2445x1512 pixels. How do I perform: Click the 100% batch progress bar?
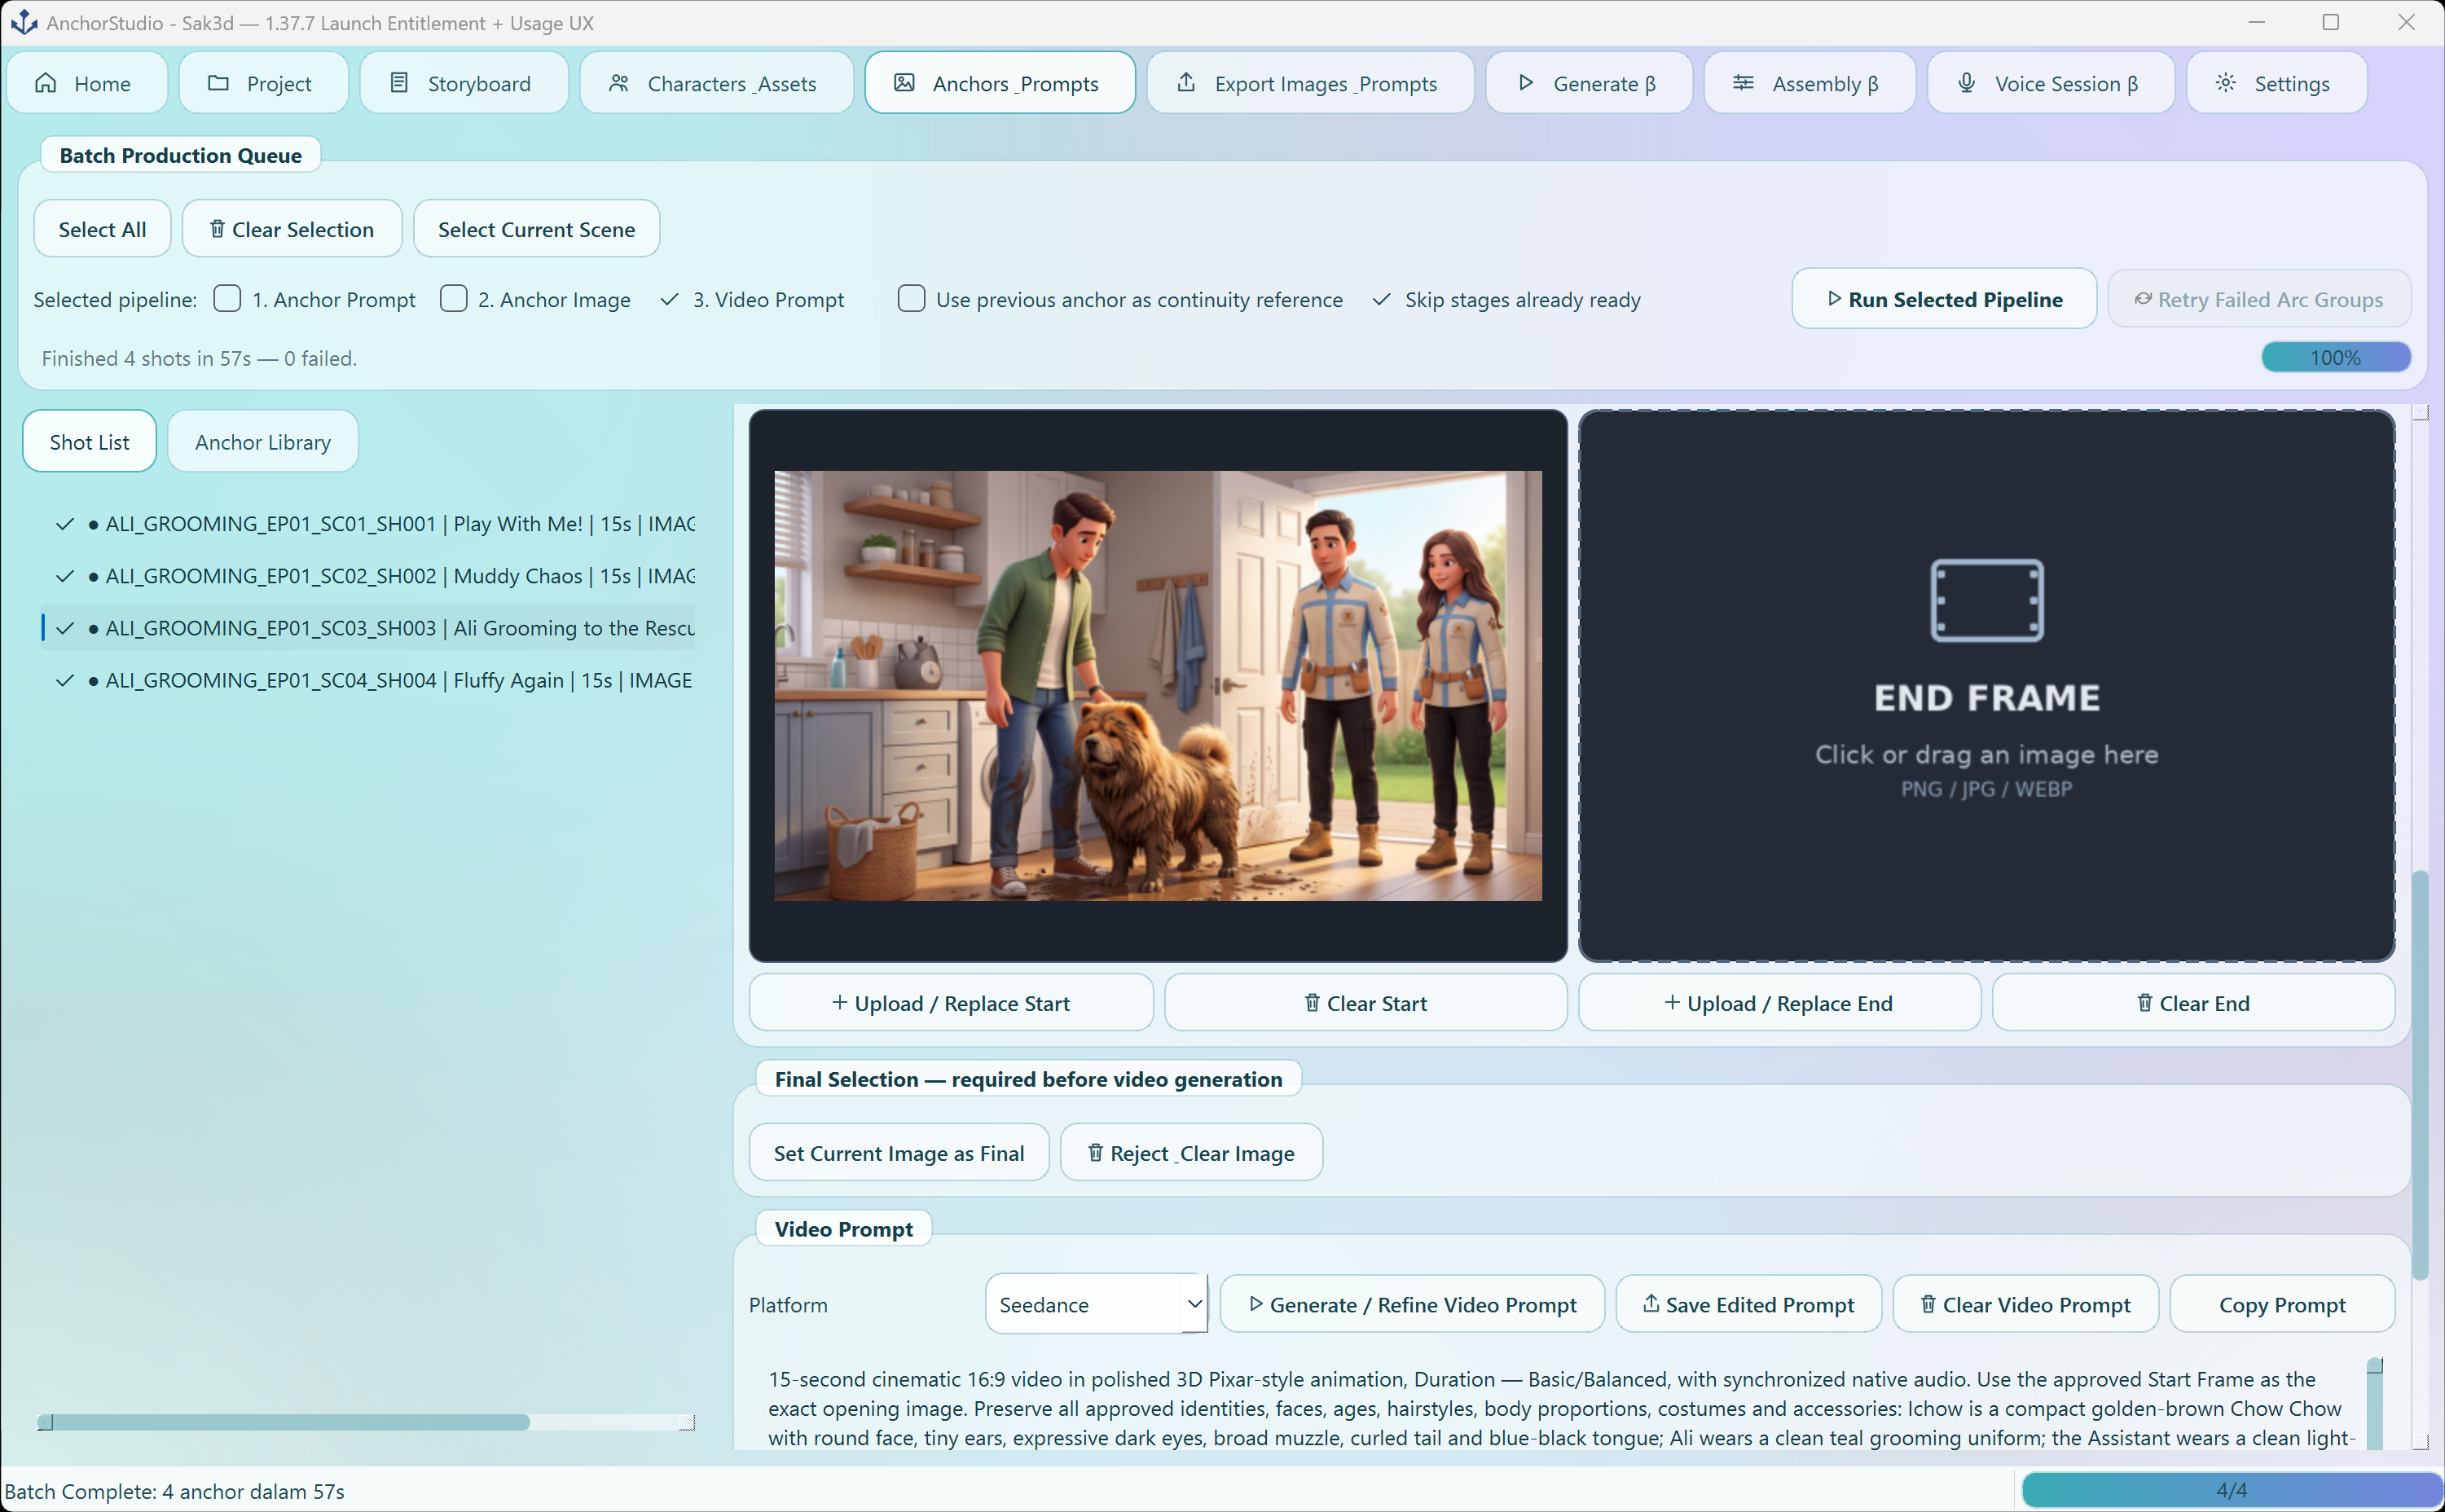(x=2335, y=357)
